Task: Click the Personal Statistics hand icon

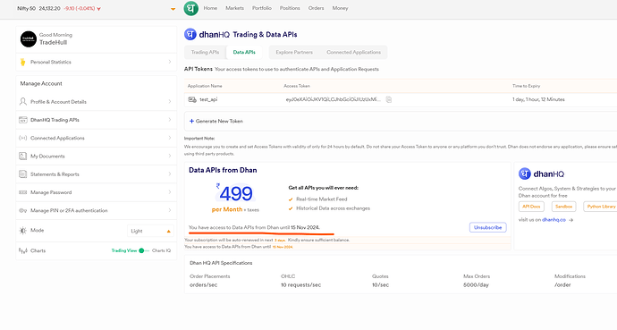Action: (x=23, y=62)
